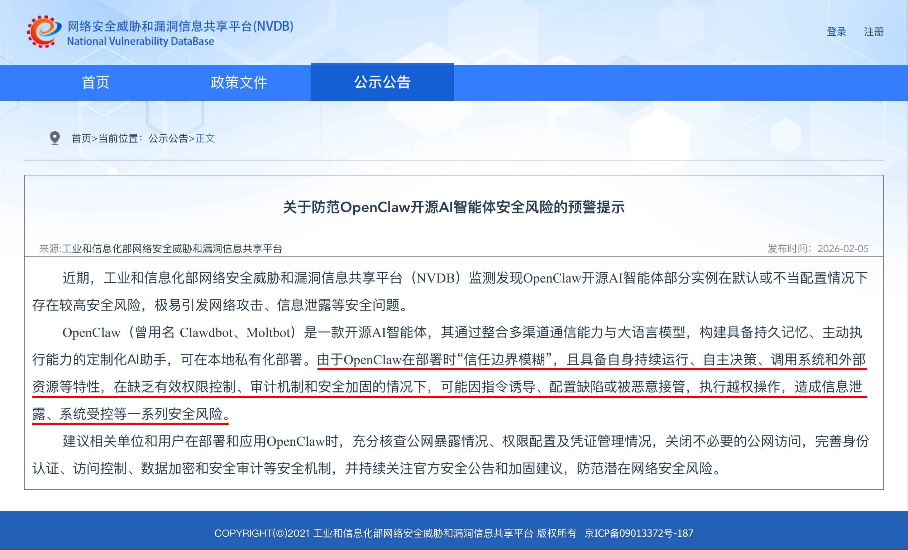The height and width of the screenshot is (550, 908).
Task: Click the article title about OpenClaw
Action: tap(454, 207)
